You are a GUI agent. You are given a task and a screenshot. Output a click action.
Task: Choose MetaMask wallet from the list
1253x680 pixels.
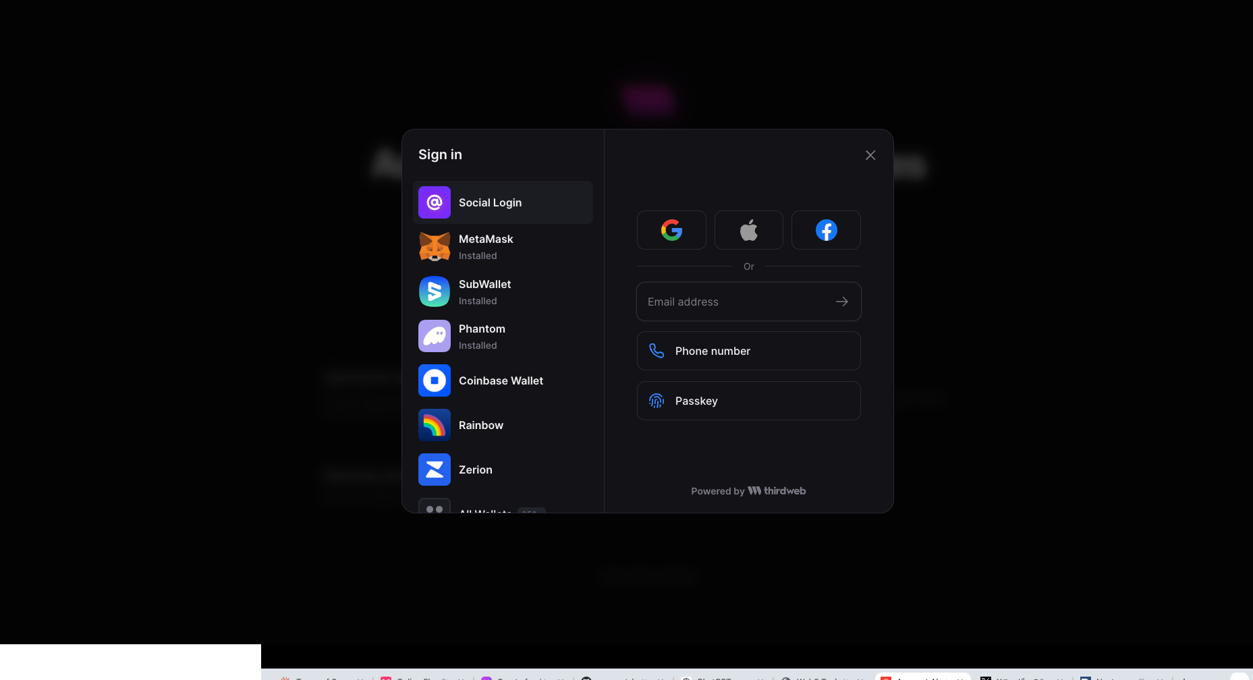503,247
